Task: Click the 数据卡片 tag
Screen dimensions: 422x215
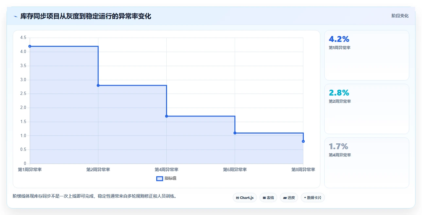Action: click(313, 198)
